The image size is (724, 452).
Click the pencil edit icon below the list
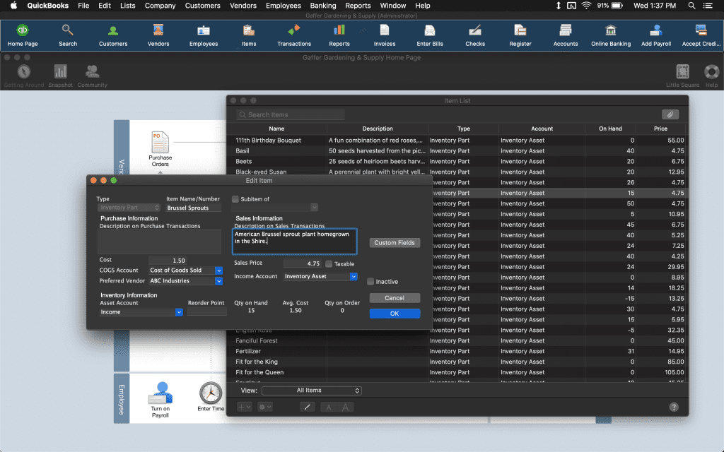[307, 407]
